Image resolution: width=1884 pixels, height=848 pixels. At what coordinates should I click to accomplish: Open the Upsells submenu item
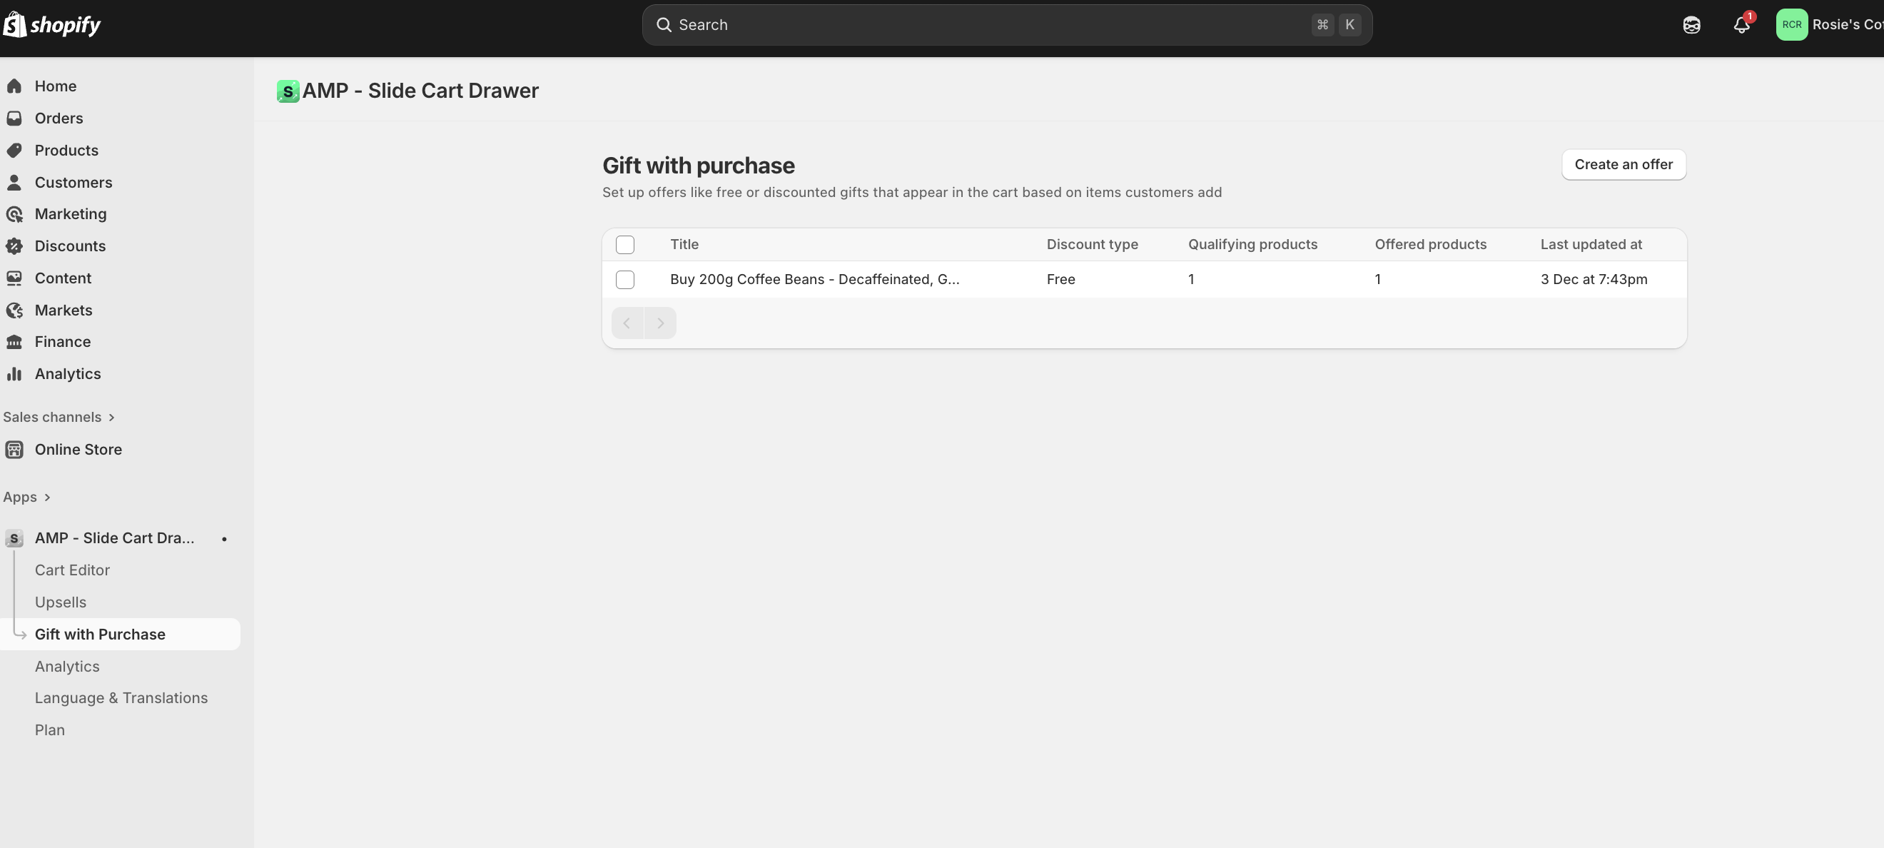(60, 602)
